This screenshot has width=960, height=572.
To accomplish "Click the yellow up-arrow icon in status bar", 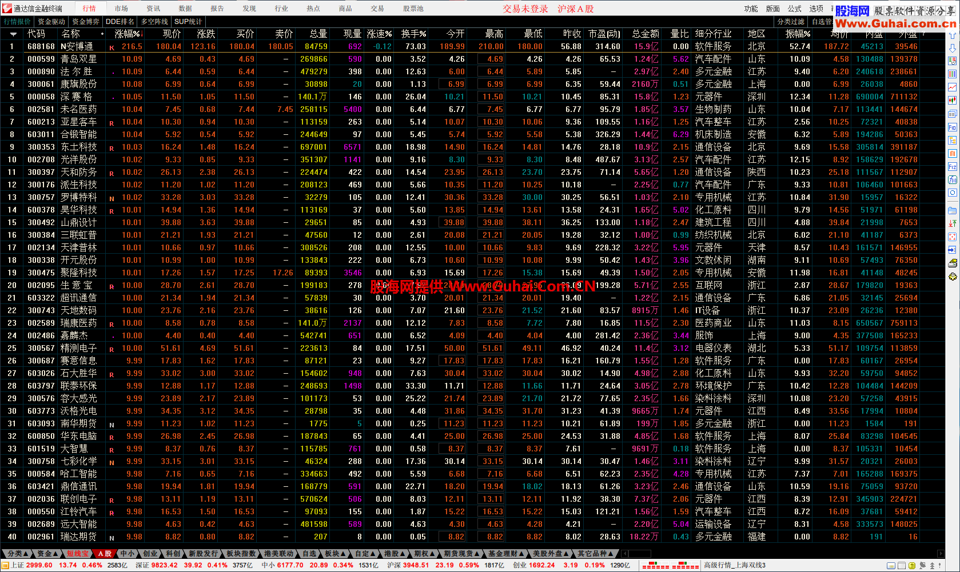I will 912,566.
